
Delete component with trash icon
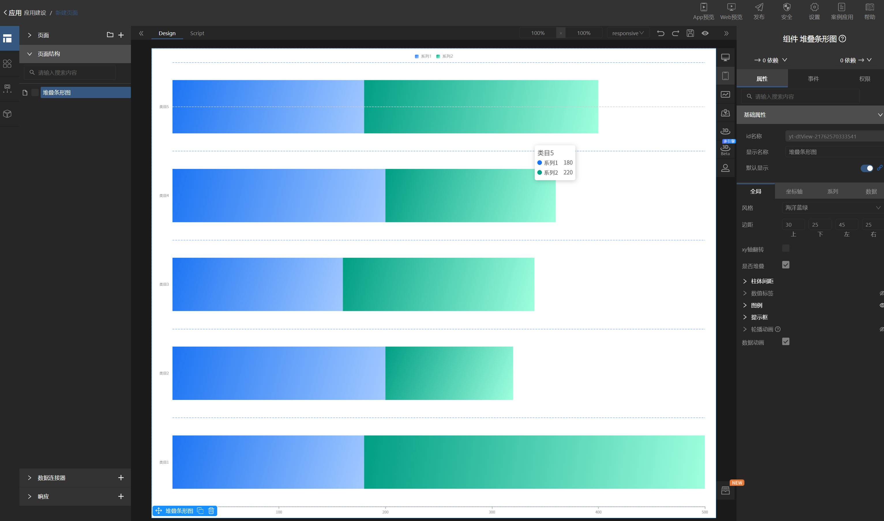click(211, 510)
